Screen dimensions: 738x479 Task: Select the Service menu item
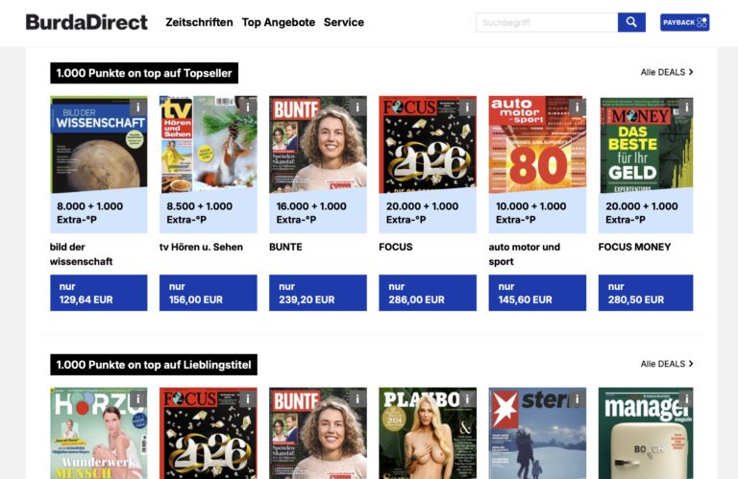click(x=343, y=22)
